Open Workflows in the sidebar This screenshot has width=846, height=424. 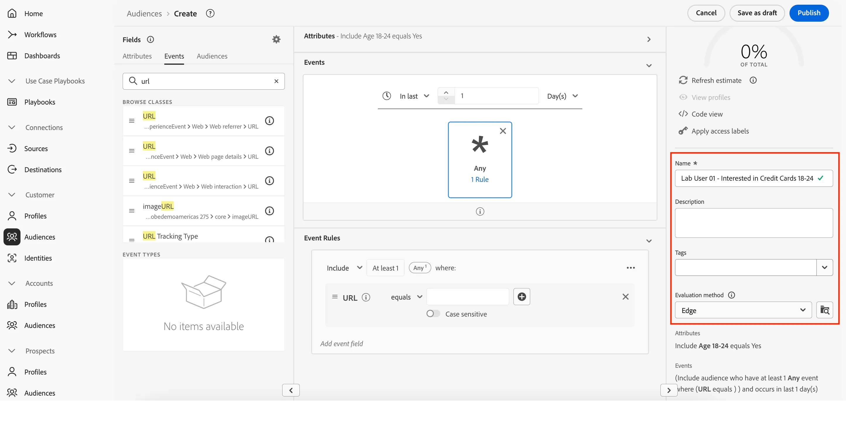coord(32,35)
